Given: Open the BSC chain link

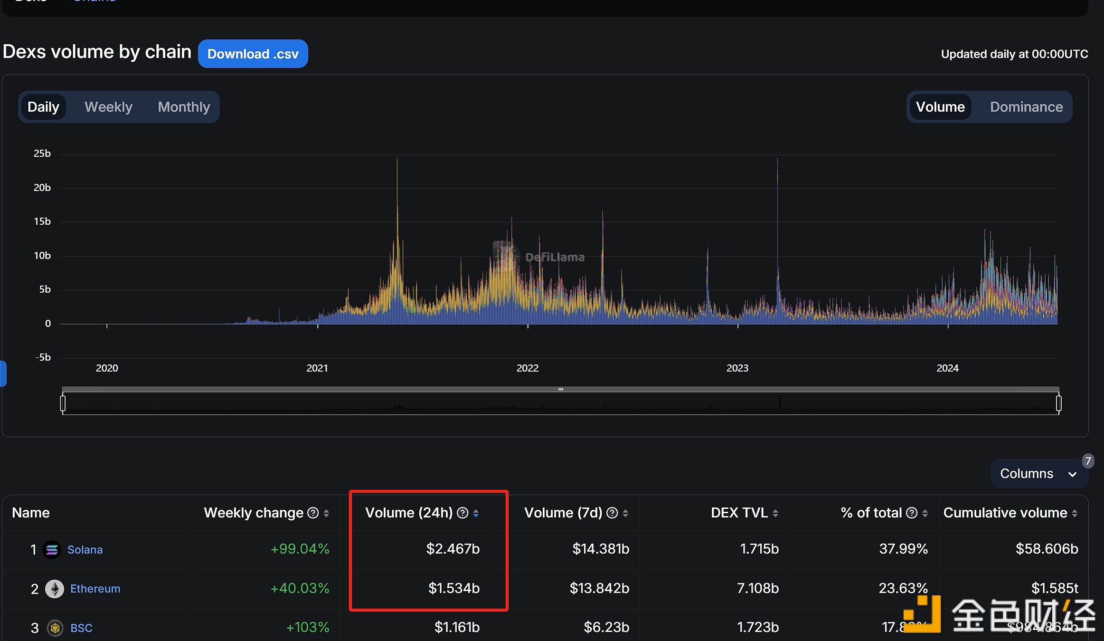Looking at the screenshot, I should pyautogui.click(x=81, y=628).
